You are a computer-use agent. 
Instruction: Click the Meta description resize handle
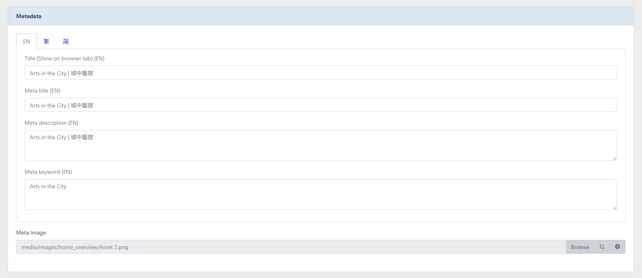(x=615, y=159)
